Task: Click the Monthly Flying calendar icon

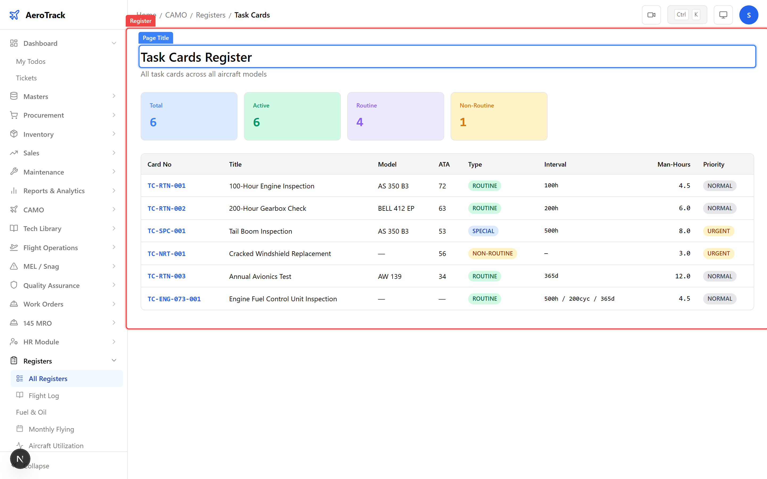Action: click(x=20, y=429)
